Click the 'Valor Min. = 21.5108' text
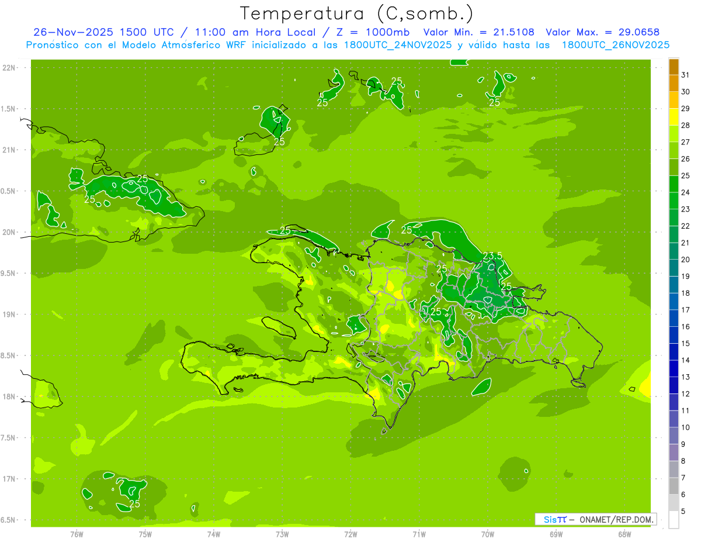 [478, 32]
